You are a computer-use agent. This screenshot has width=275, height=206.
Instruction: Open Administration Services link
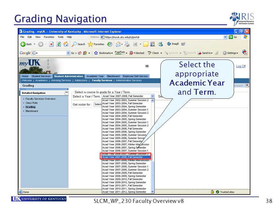(x=129, y=80)
